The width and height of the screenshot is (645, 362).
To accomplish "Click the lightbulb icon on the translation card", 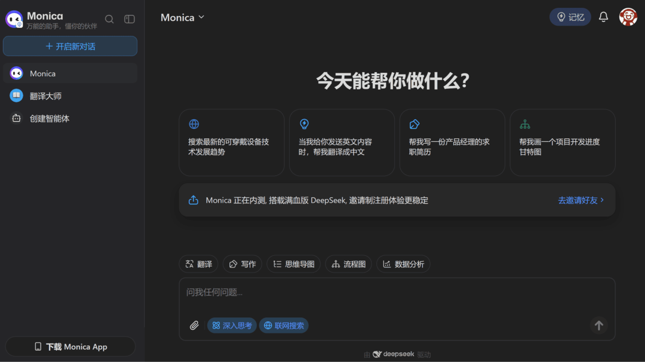I will click(304, 124).
